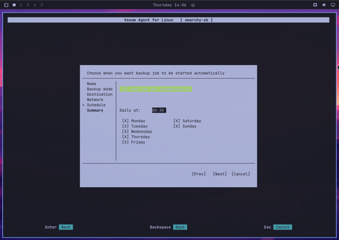This screenshot has height=240, width=339.
Task: Click the Daily at: label
Action: [x=130, y=110]
